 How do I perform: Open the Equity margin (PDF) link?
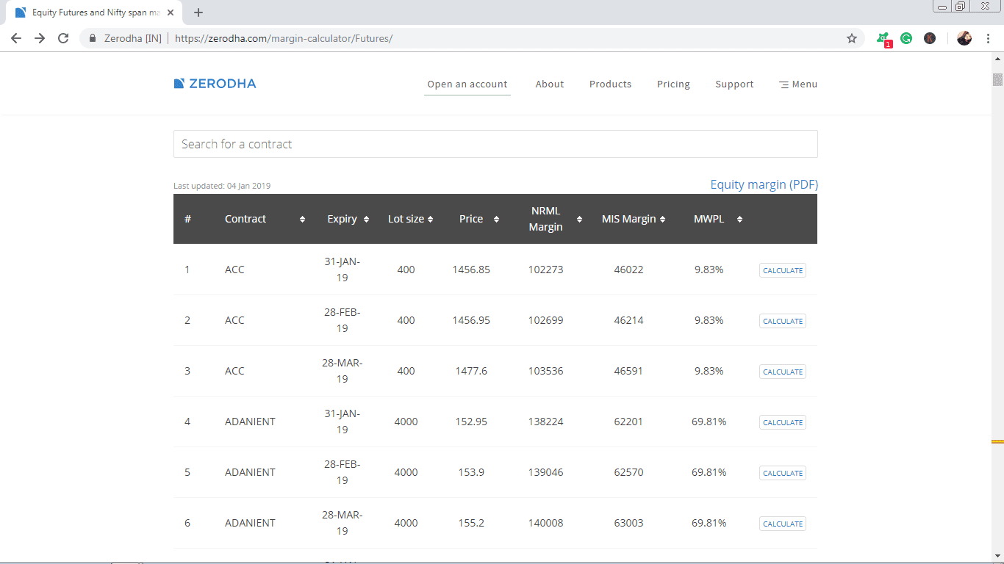tap(764, 184)
